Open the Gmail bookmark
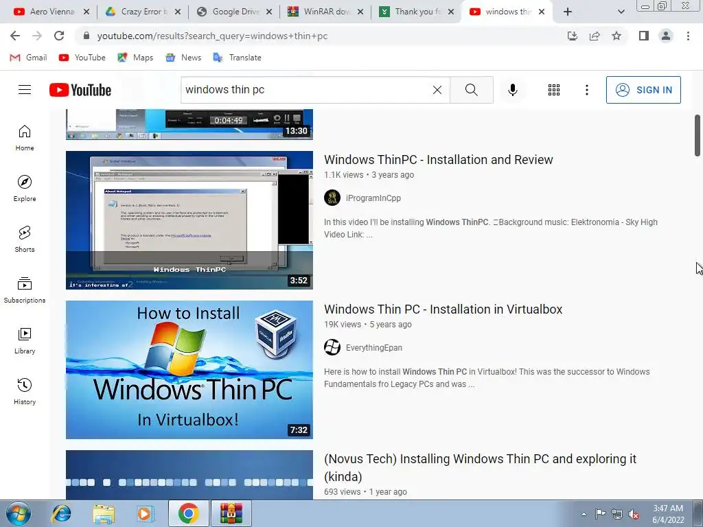This screenshot has height=527, width=703. pos(28,58)
